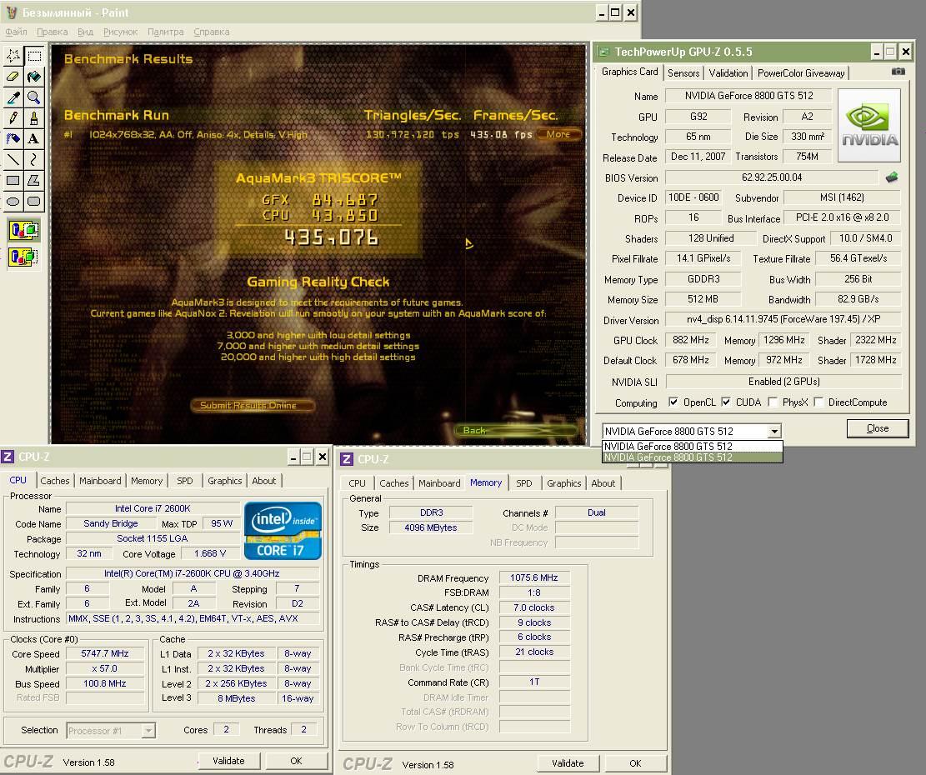Open the Палитра menu in Paint

(165, 32)
